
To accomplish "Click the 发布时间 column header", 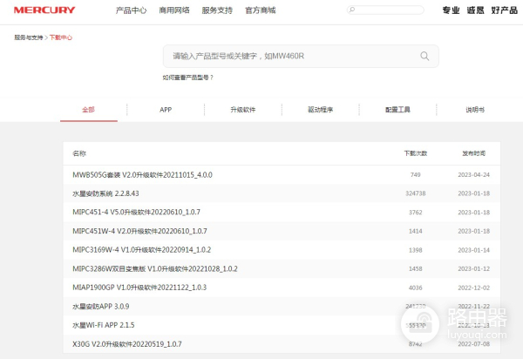I will [x=473, y=153].
